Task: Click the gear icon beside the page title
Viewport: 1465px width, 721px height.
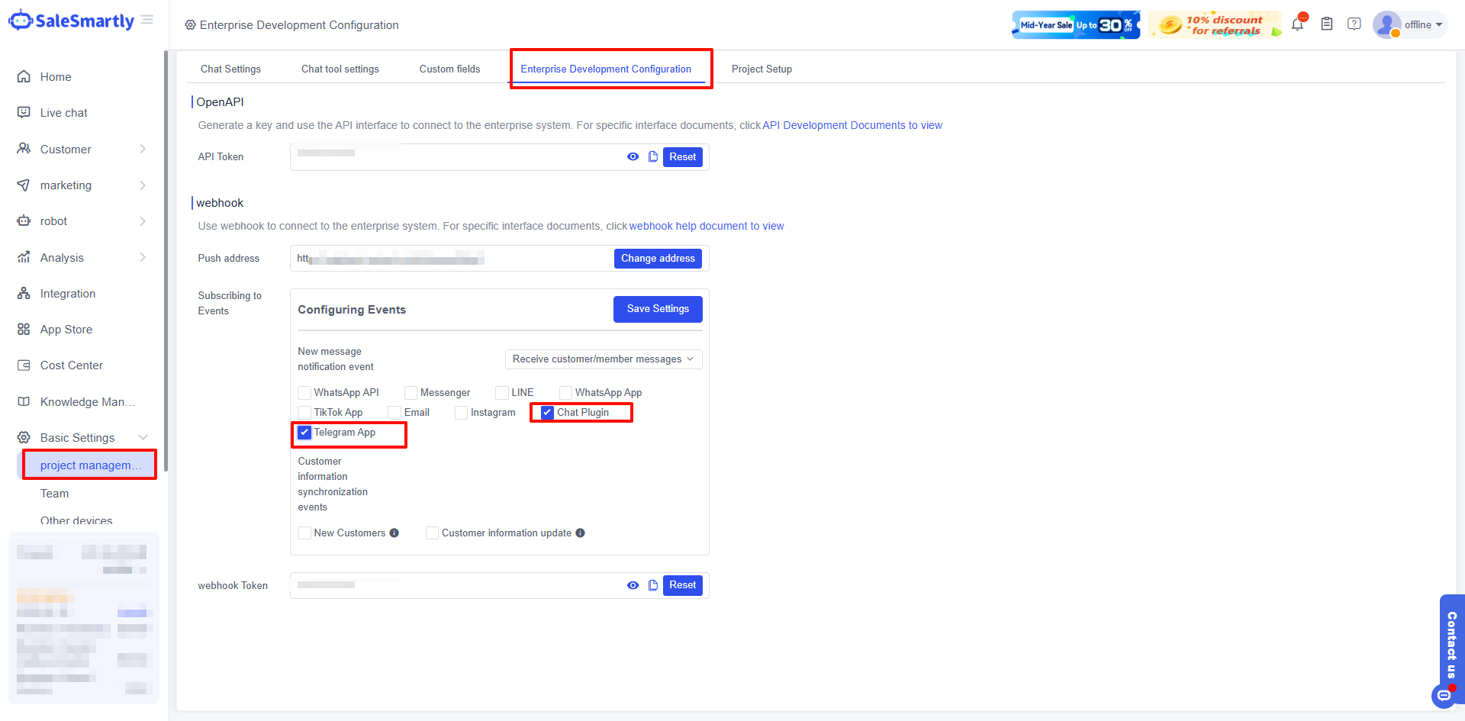Action: 190,25
